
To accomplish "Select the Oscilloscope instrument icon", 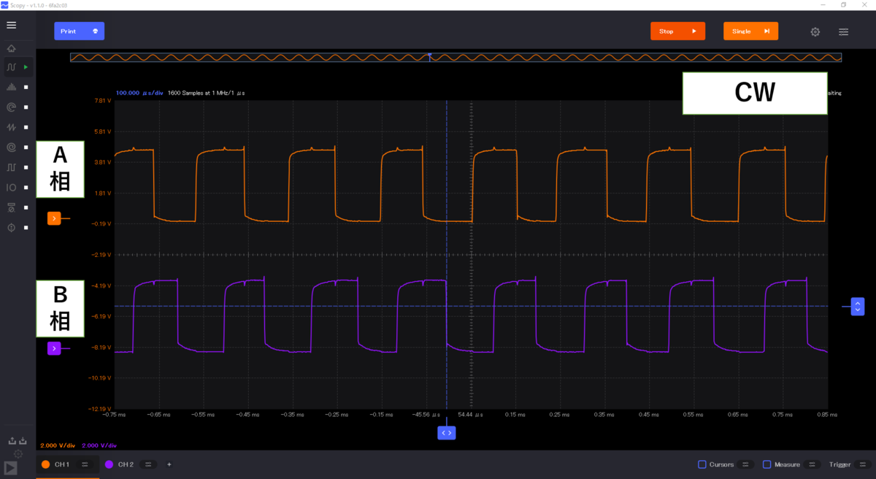I will tap(11, 67).
